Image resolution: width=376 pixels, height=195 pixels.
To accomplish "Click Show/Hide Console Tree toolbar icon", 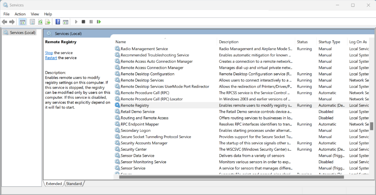I will click(23, 22).
